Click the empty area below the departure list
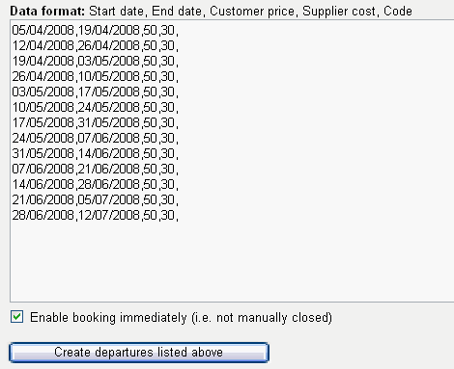The width and height of the screenshot is (454, 369). point(232,262)
